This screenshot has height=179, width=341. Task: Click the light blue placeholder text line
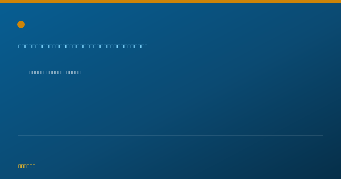coord(83,46)
